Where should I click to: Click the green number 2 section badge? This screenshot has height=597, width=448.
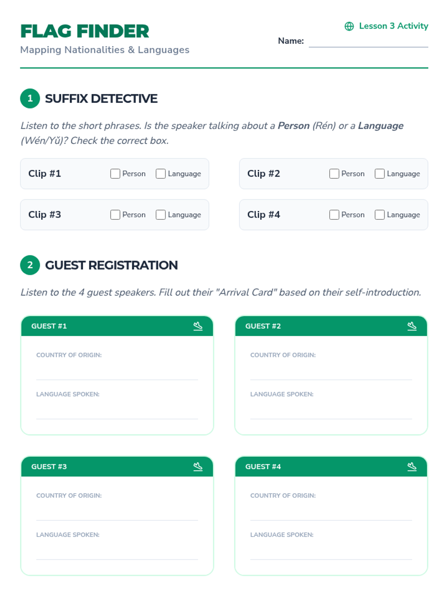point(30,265)
